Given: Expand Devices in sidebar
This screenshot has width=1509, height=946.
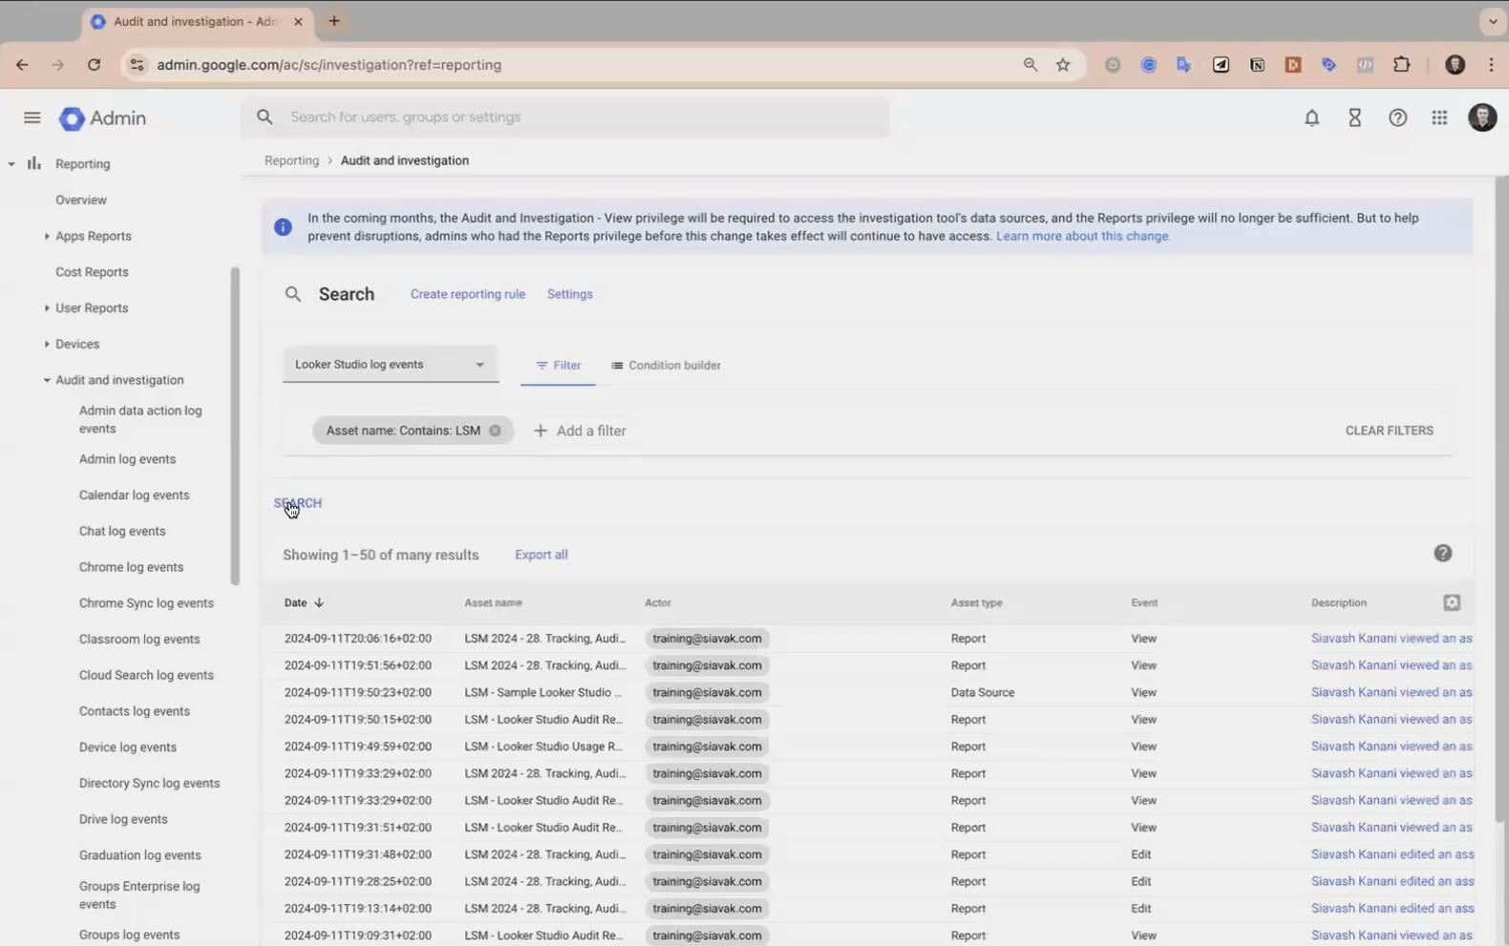Looking at the screenshot, I should [x=47, y=344].
